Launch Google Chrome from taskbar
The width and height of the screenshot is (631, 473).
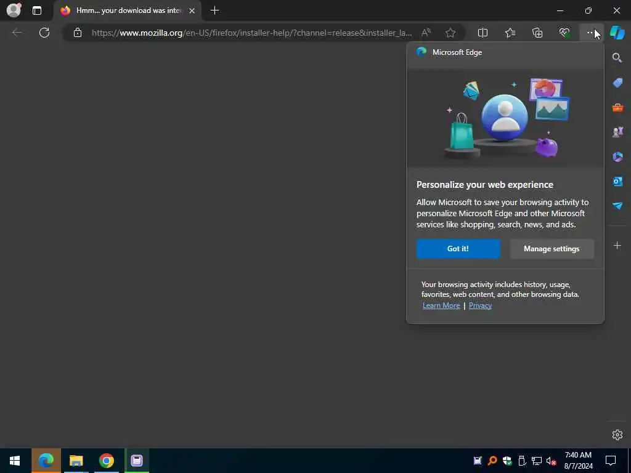coord(106,461)
